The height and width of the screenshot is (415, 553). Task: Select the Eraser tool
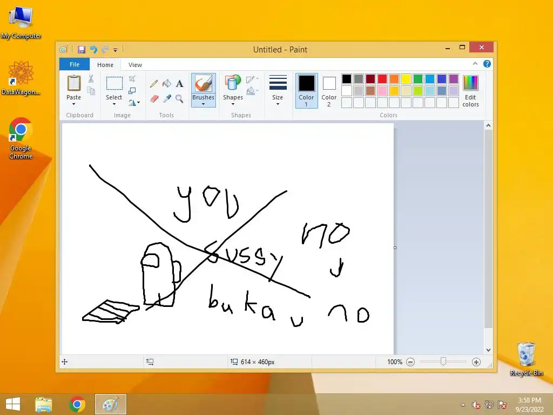pyautogui.click(x=154, y=98)
